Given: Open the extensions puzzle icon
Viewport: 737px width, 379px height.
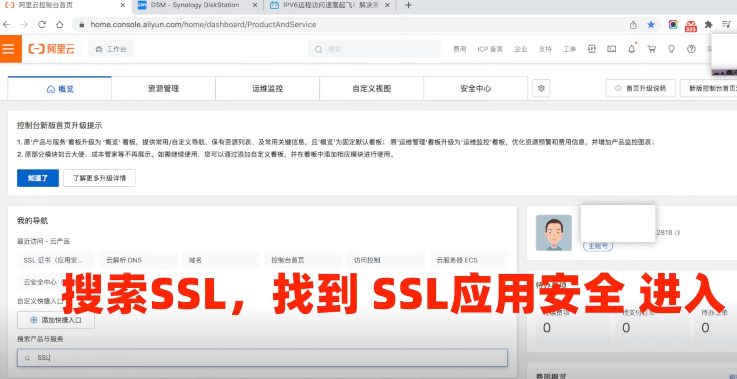Looking at the screenshot, I should [709, 25].
